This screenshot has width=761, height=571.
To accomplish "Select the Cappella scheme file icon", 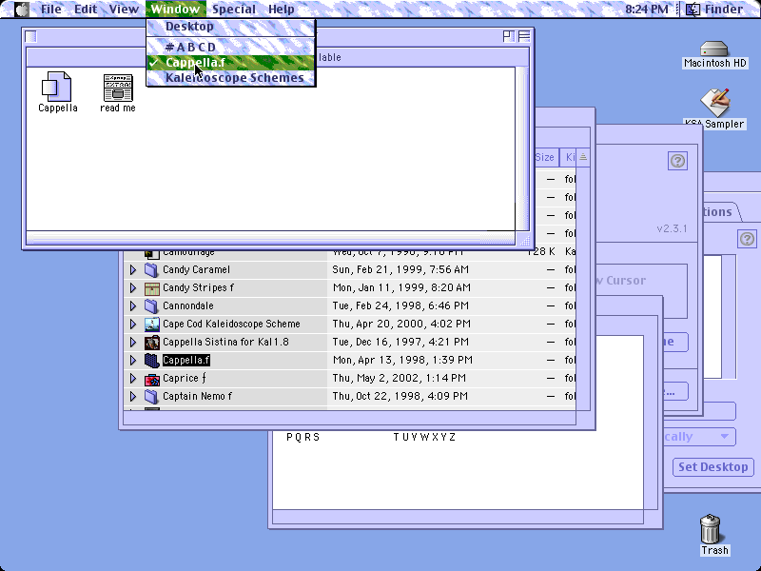I will pos(57,86).
